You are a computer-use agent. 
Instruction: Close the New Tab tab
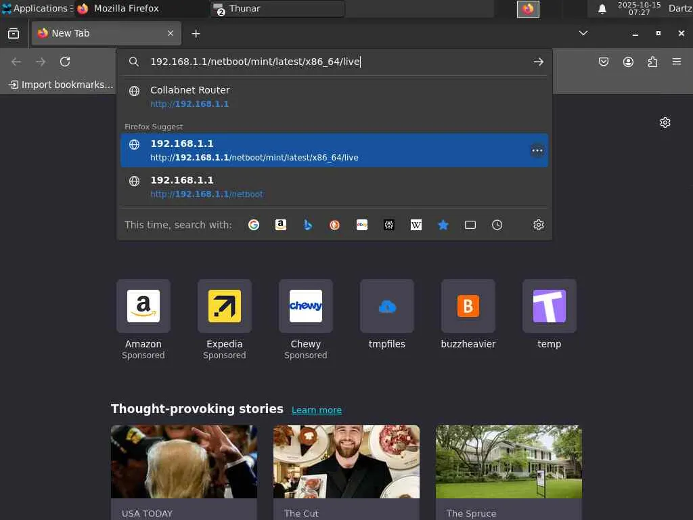170,34
